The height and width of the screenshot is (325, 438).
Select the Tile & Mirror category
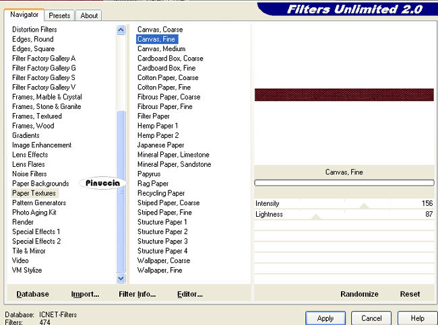(x=28, y=251)
